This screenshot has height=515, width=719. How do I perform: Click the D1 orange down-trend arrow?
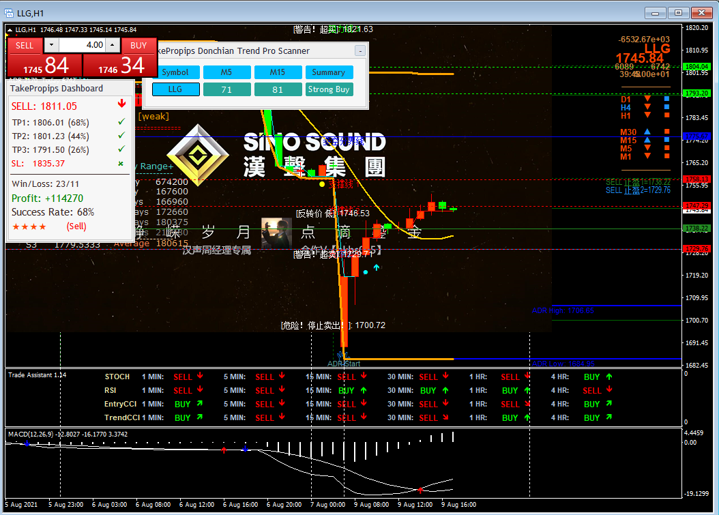click(x=647, y=99)
